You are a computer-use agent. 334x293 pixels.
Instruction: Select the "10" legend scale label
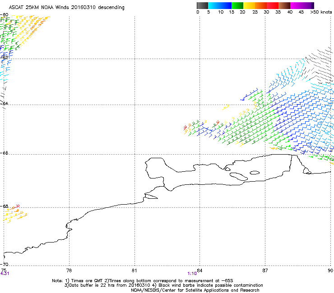pyautogui.click(x=221, y=12)
